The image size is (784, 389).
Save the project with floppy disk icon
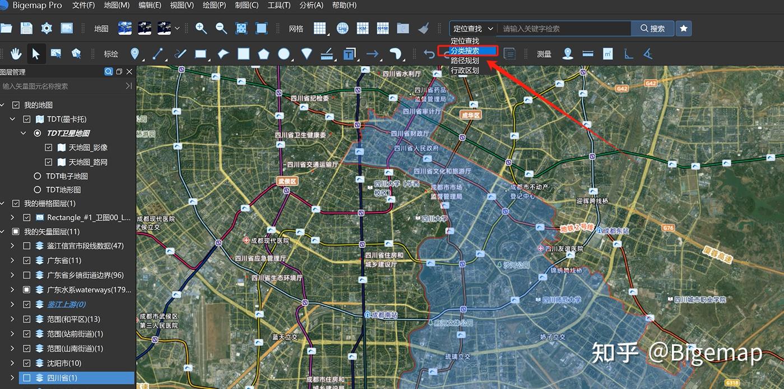coord(26,28)
